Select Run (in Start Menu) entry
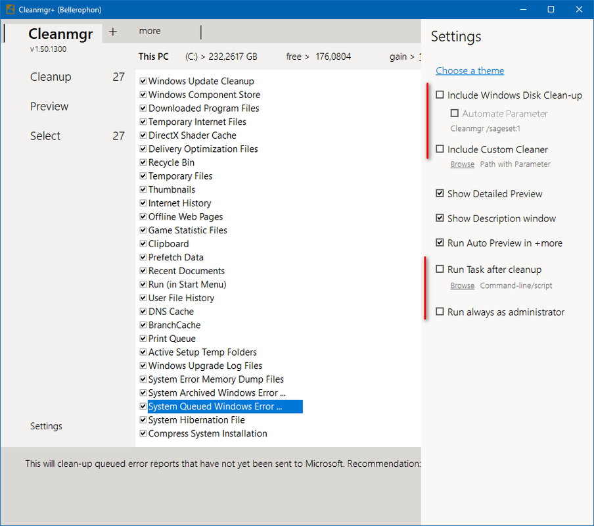Screen dimensions: 594x526 pos(187,285)
